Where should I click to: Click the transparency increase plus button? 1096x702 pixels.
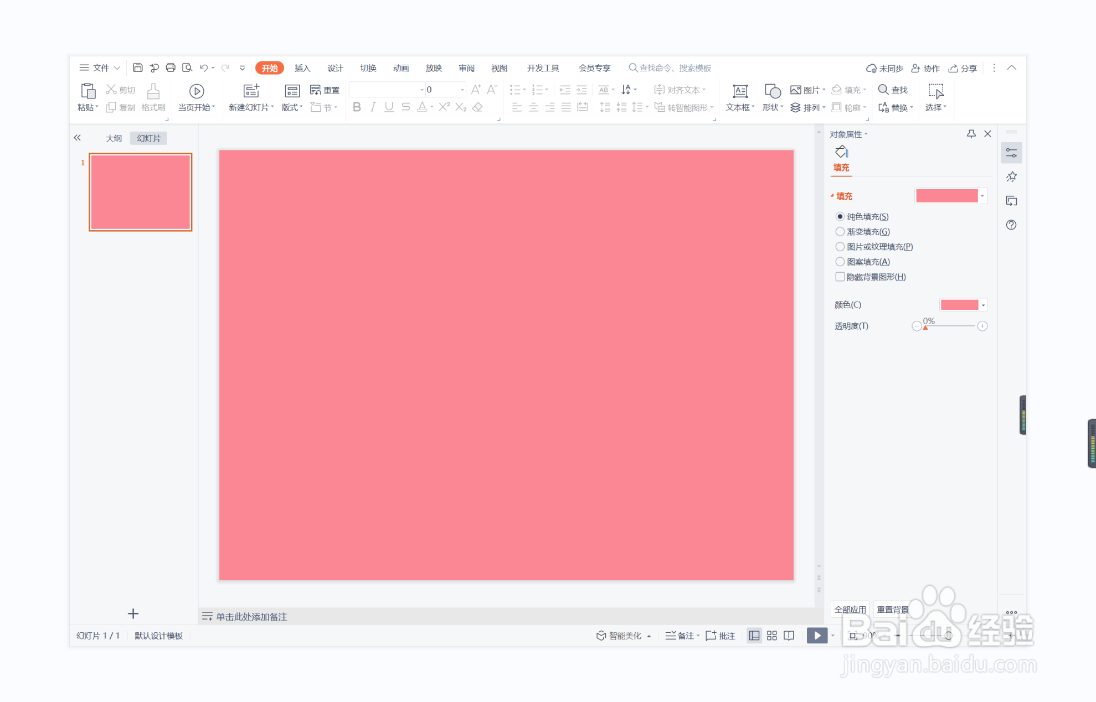982,326
